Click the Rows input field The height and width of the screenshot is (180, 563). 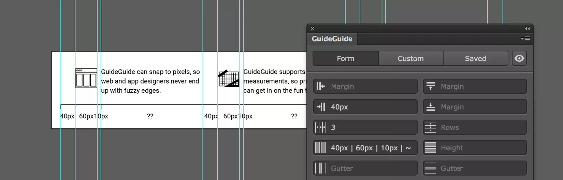click(x=475, y=127)
